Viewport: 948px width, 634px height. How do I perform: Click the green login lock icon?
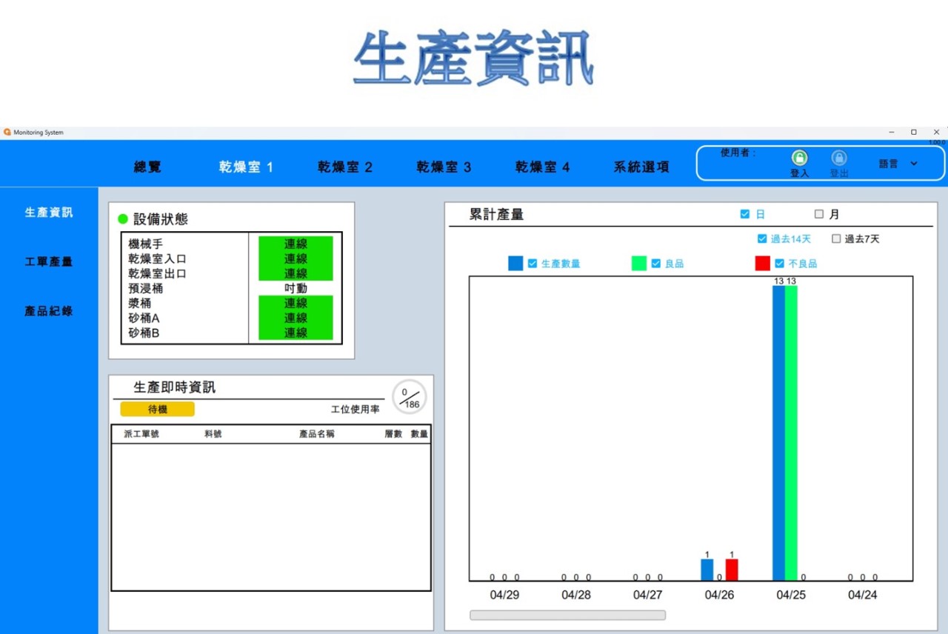click(x=799, y=158)
